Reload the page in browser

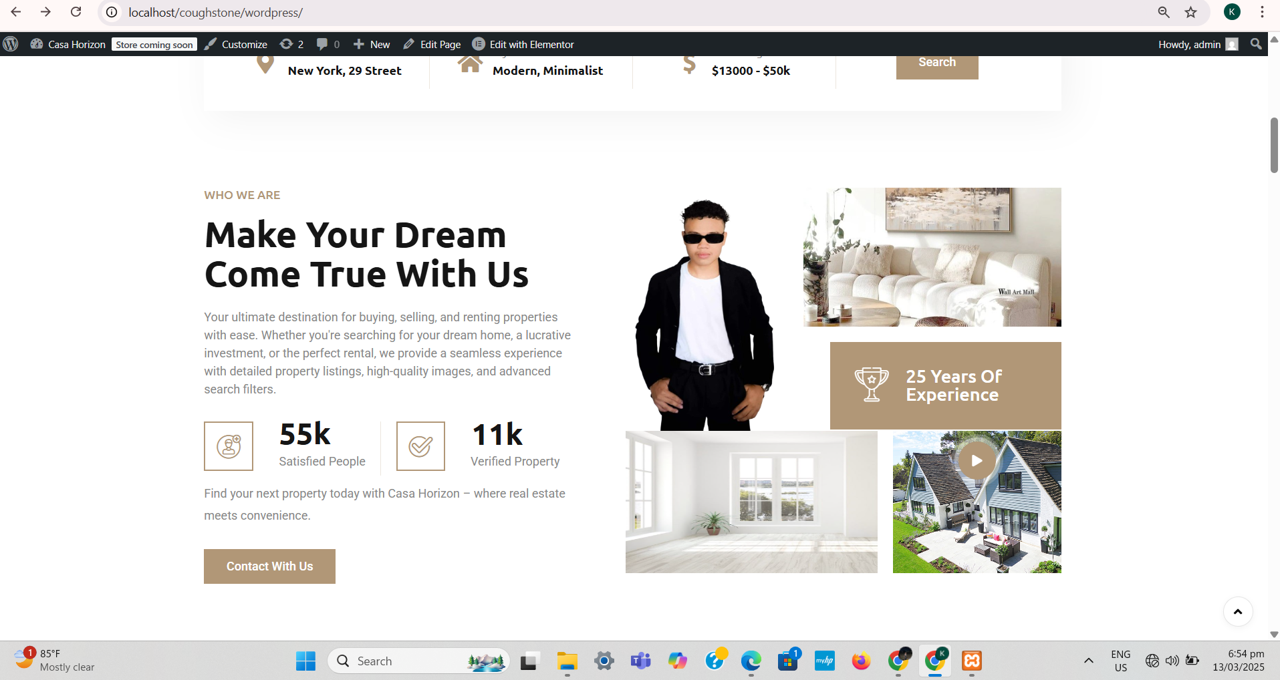tap(76, 12)
